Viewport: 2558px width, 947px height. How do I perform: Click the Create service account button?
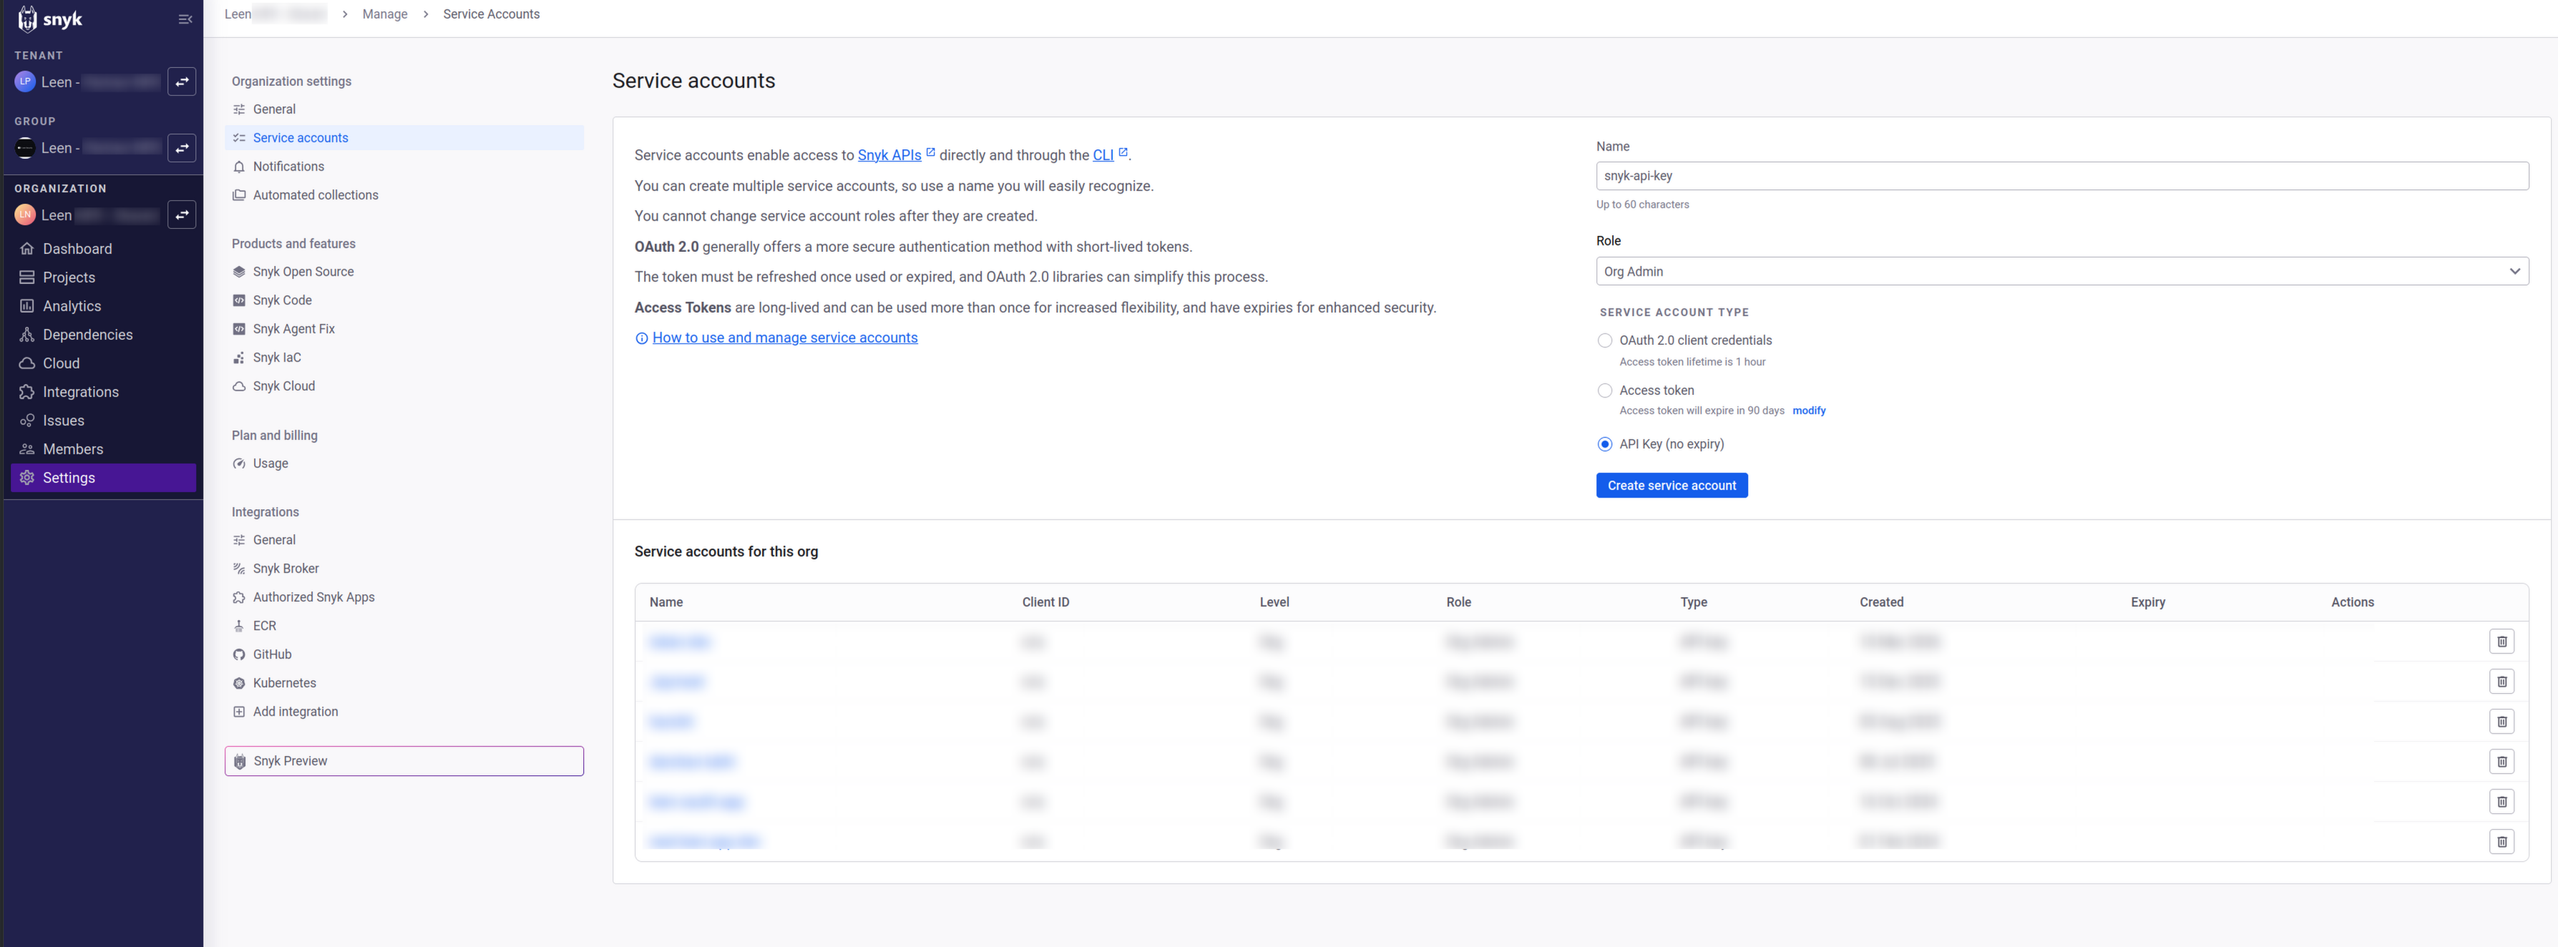coord(1671,486)
